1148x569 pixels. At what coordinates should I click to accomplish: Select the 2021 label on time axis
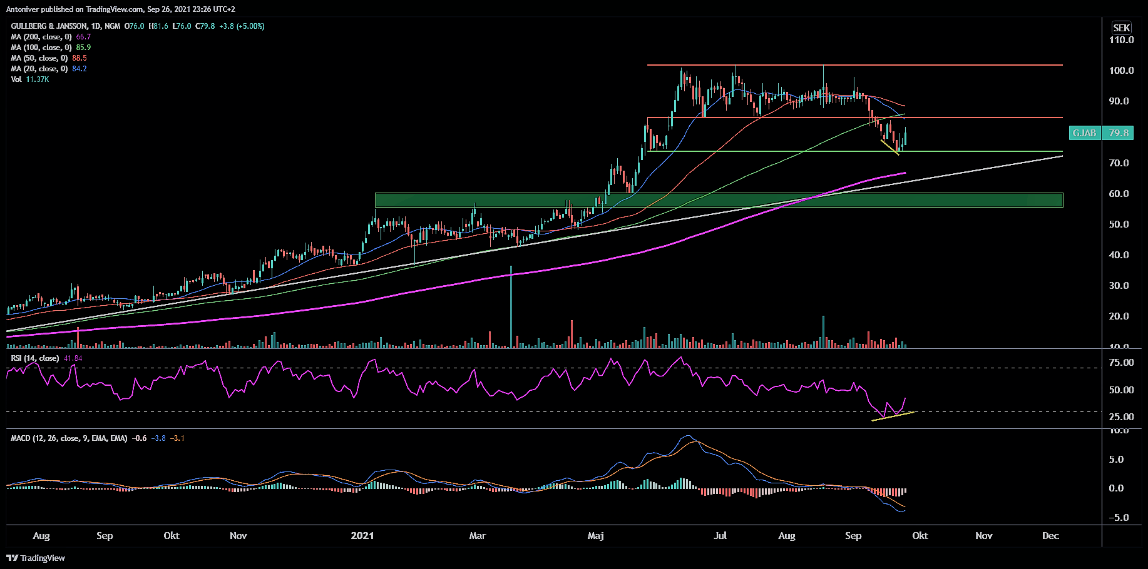pyautogui.click(x=362, y=536)
